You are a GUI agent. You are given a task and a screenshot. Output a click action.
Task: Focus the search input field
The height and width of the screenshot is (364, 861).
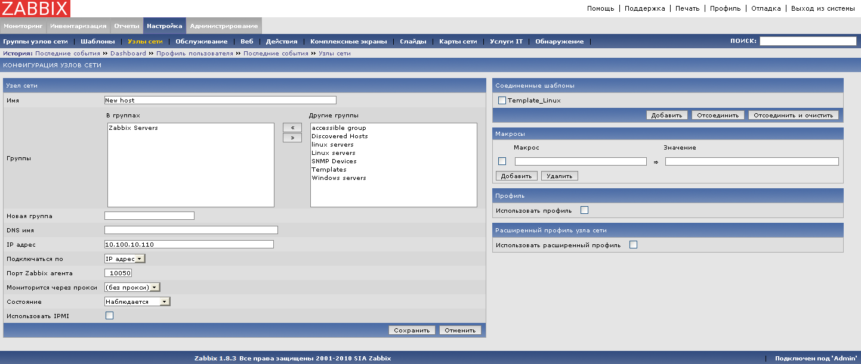[808, 41]
